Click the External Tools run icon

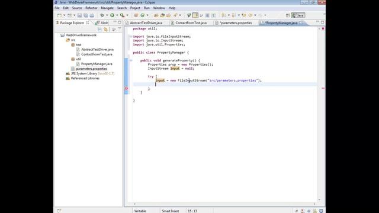(123, 15)
